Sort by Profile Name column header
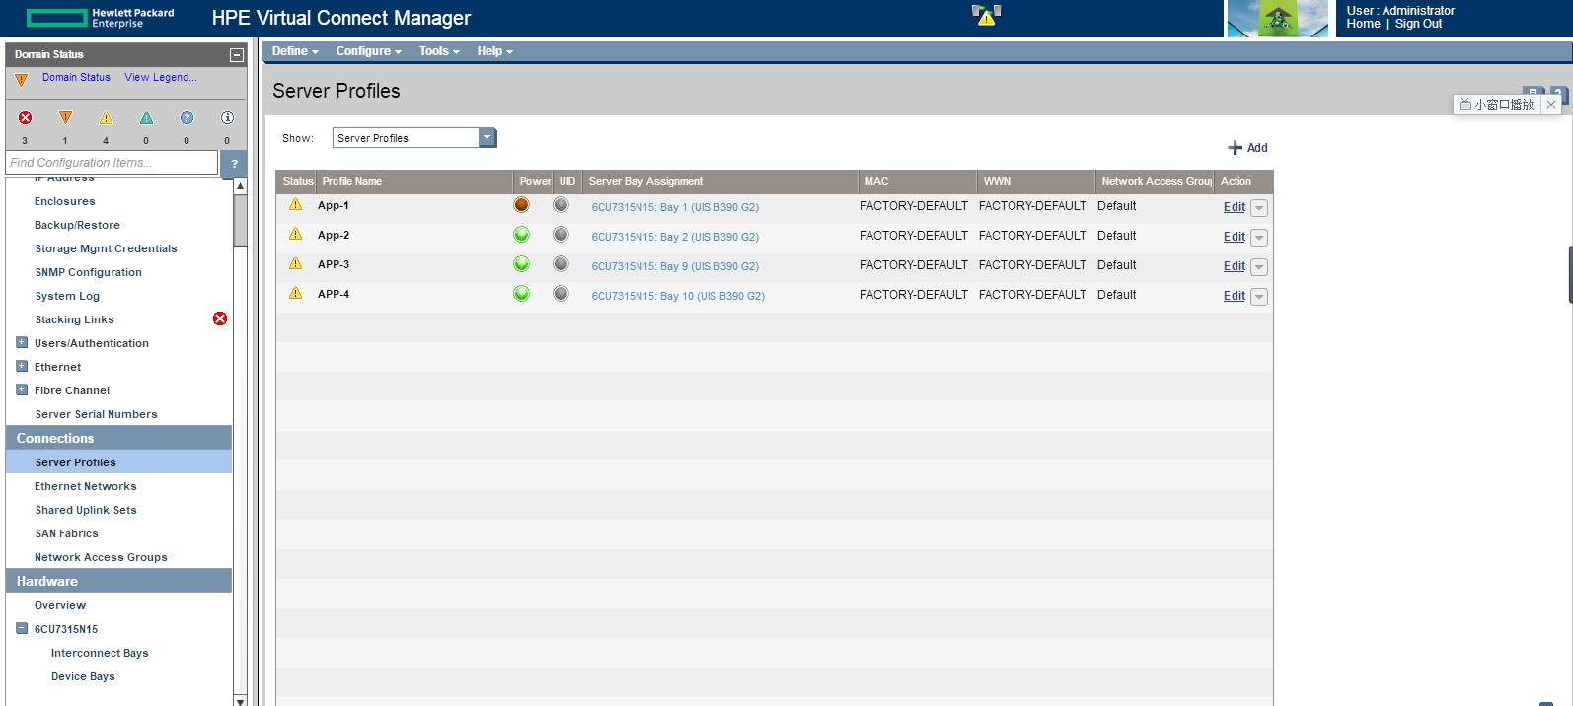Image resolution: width=1573 pixels, height=706 pixels. tap(413, 181)
